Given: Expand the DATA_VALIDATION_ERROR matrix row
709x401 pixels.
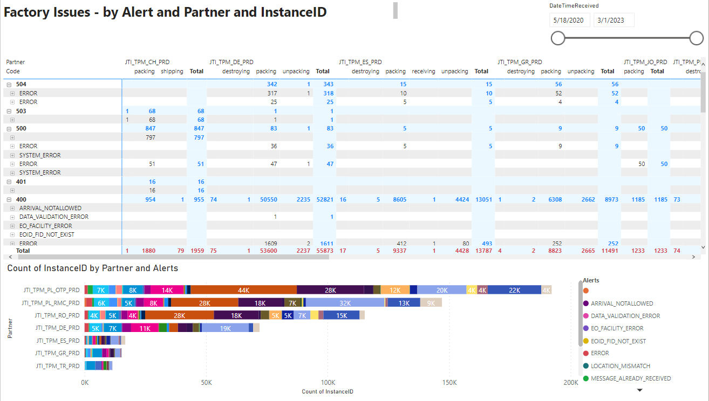Looking at the screenshot, I should click(12, 217).
